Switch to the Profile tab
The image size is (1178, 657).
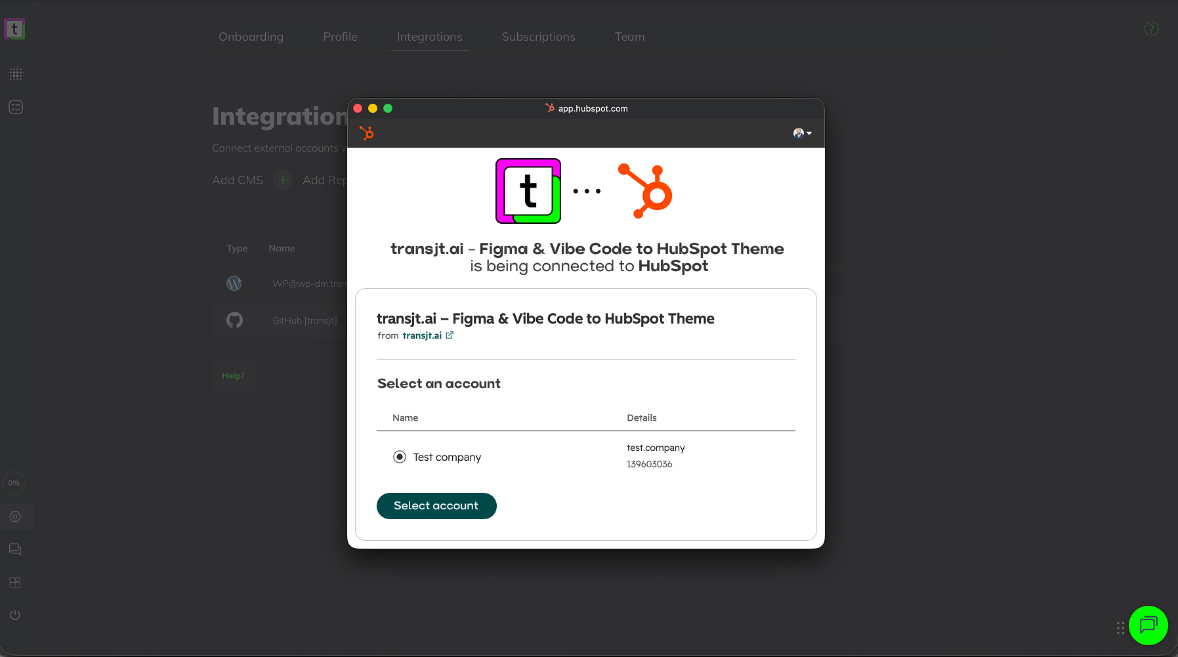pyautogui.click(x=341, y=37)
